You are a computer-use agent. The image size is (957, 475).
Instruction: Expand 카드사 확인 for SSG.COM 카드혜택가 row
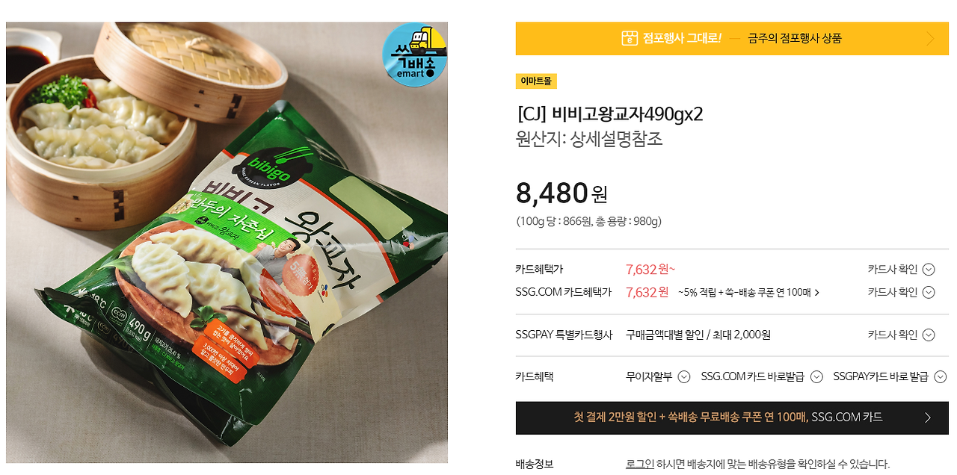[901, 292]
